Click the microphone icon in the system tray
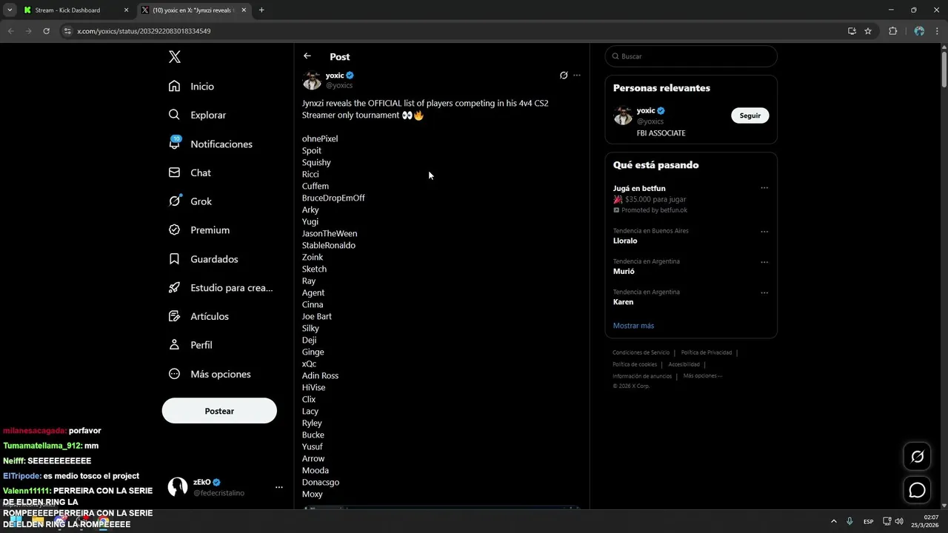Image resolution: width=948 pixels, height=533 pixels. (849, 521)
